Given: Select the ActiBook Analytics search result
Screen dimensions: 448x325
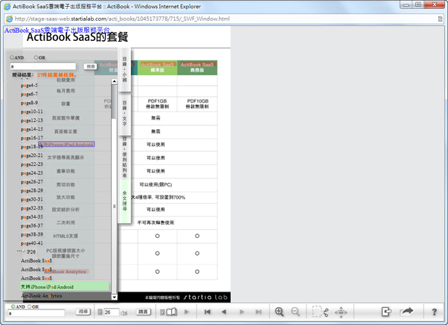Looking at the screenshot, I should pos(42,295).
